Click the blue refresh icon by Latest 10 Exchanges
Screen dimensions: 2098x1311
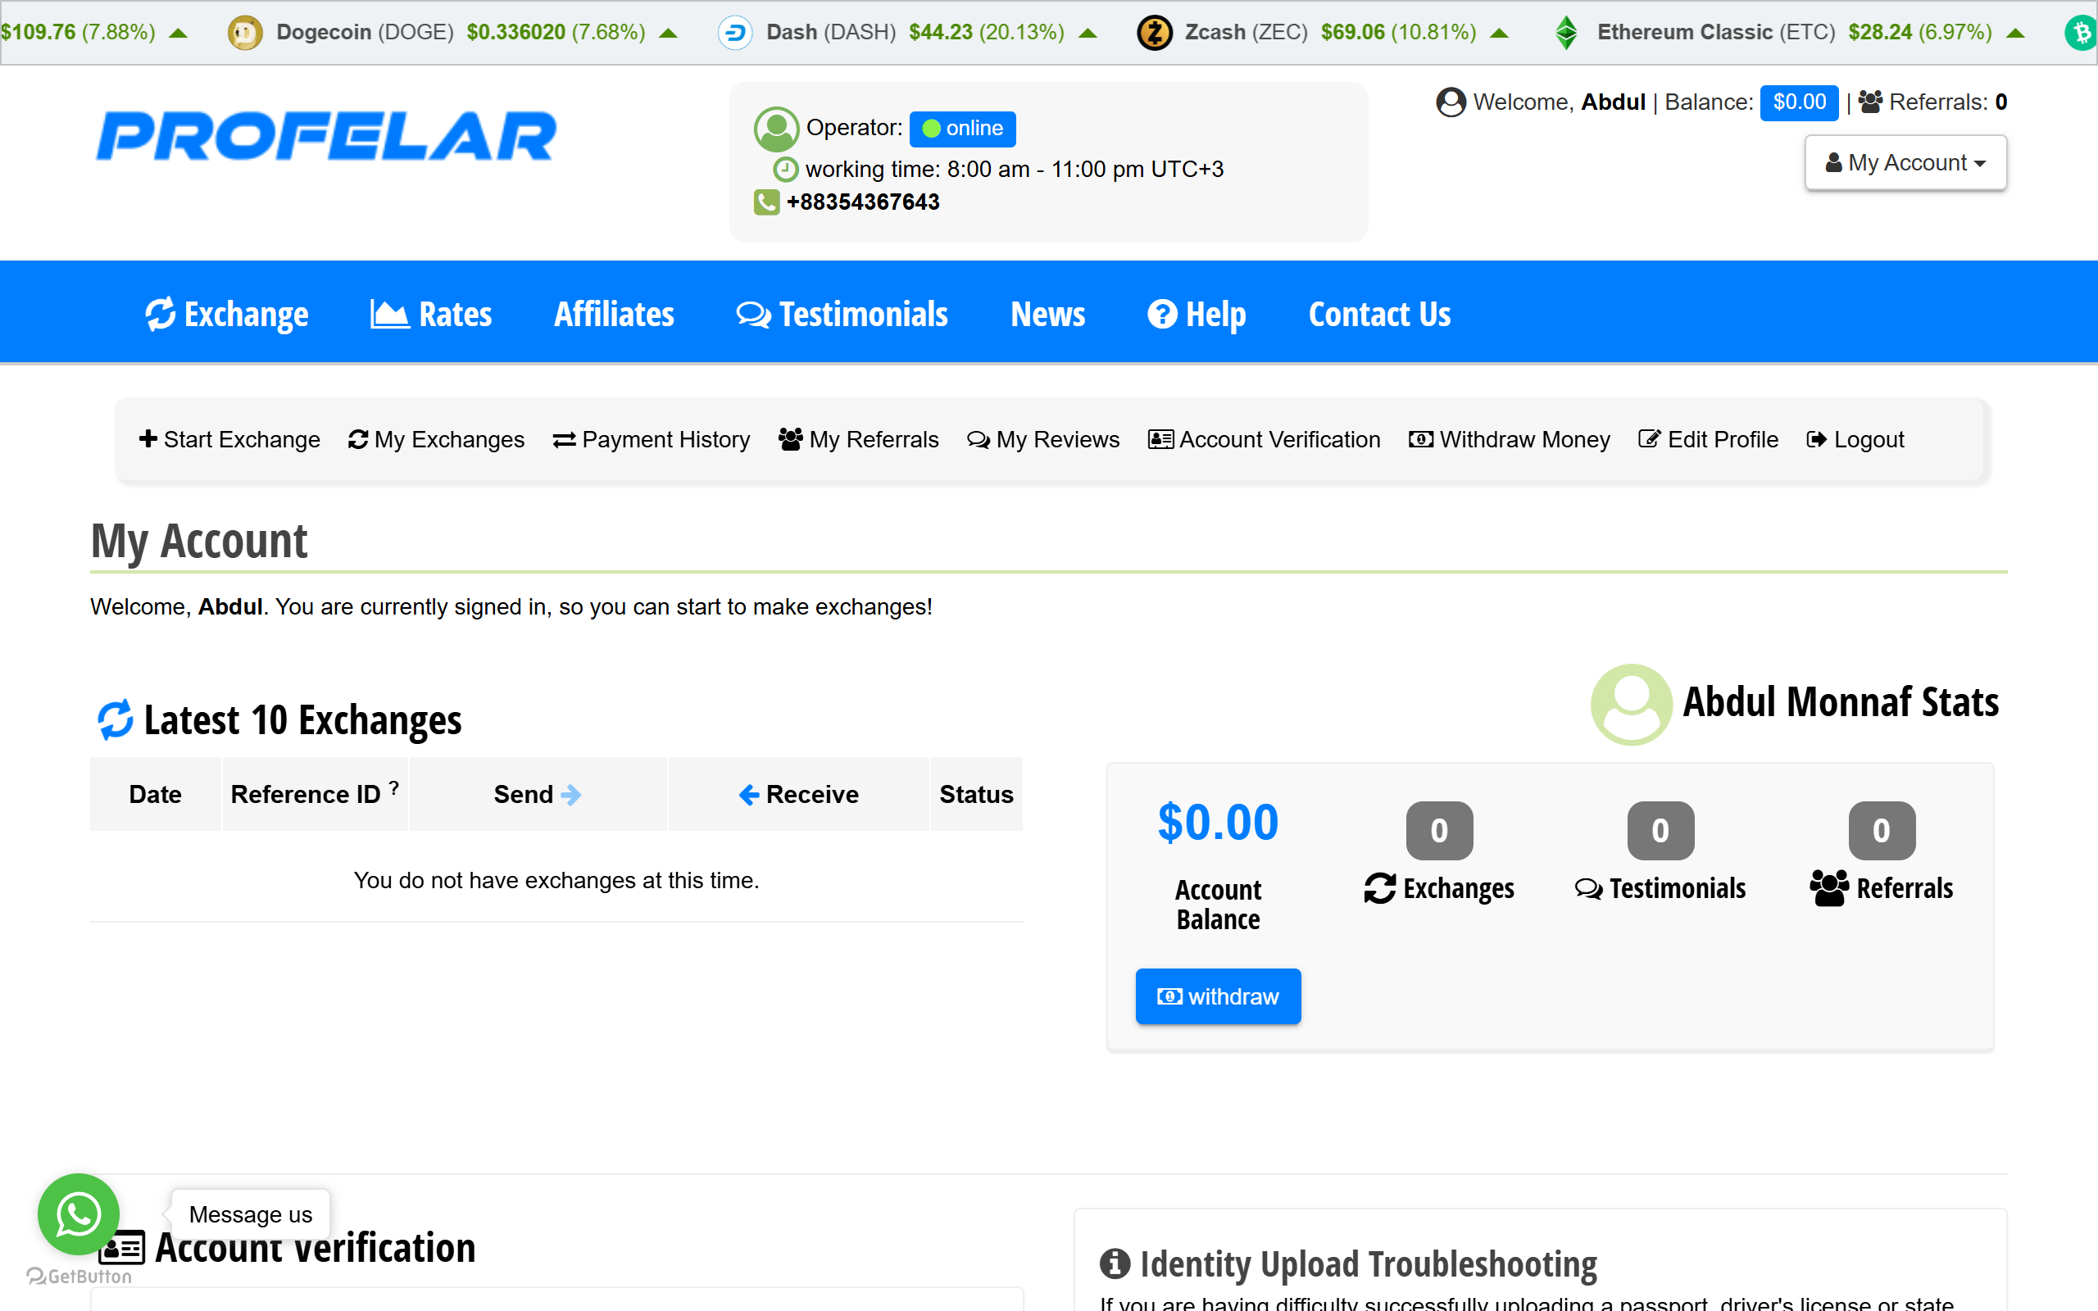point(116,719)
